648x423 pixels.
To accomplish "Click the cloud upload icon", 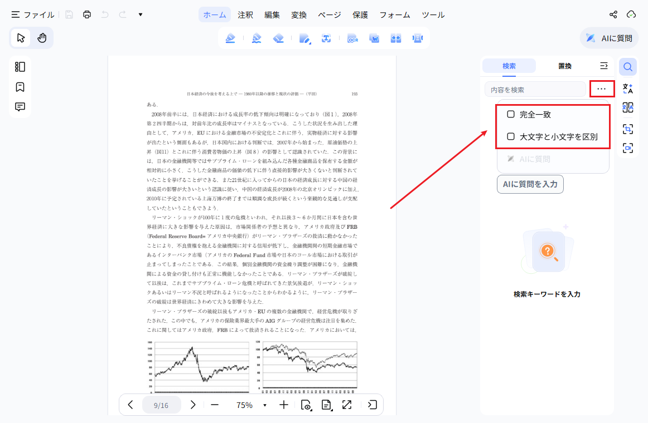I will pos(631,15).
